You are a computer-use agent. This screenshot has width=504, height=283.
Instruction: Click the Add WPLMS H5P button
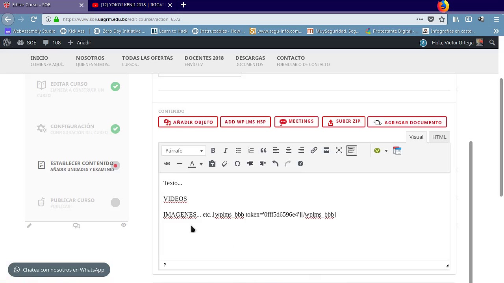[245, 122]
